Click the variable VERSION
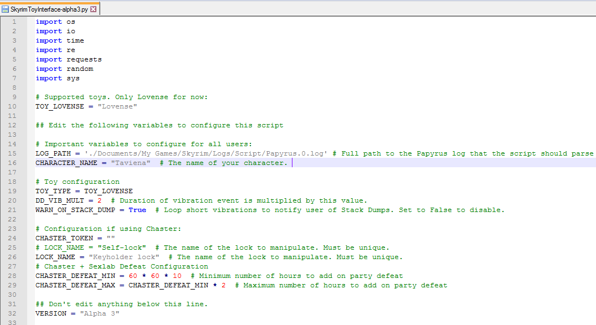The width and height of the screenshot is (596, 325). [51, 313]
